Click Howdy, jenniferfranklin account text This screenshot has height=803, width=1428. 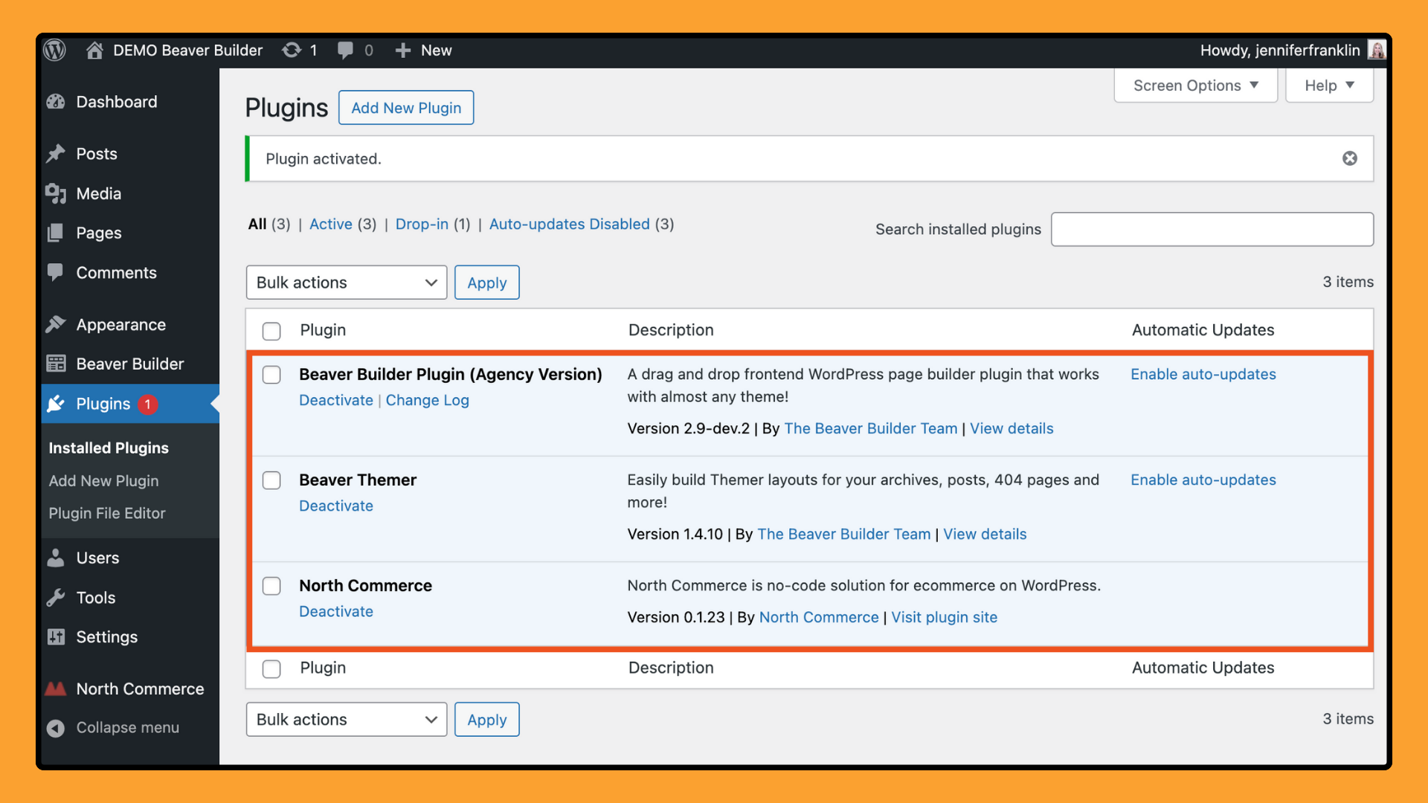coord(1280,50)
